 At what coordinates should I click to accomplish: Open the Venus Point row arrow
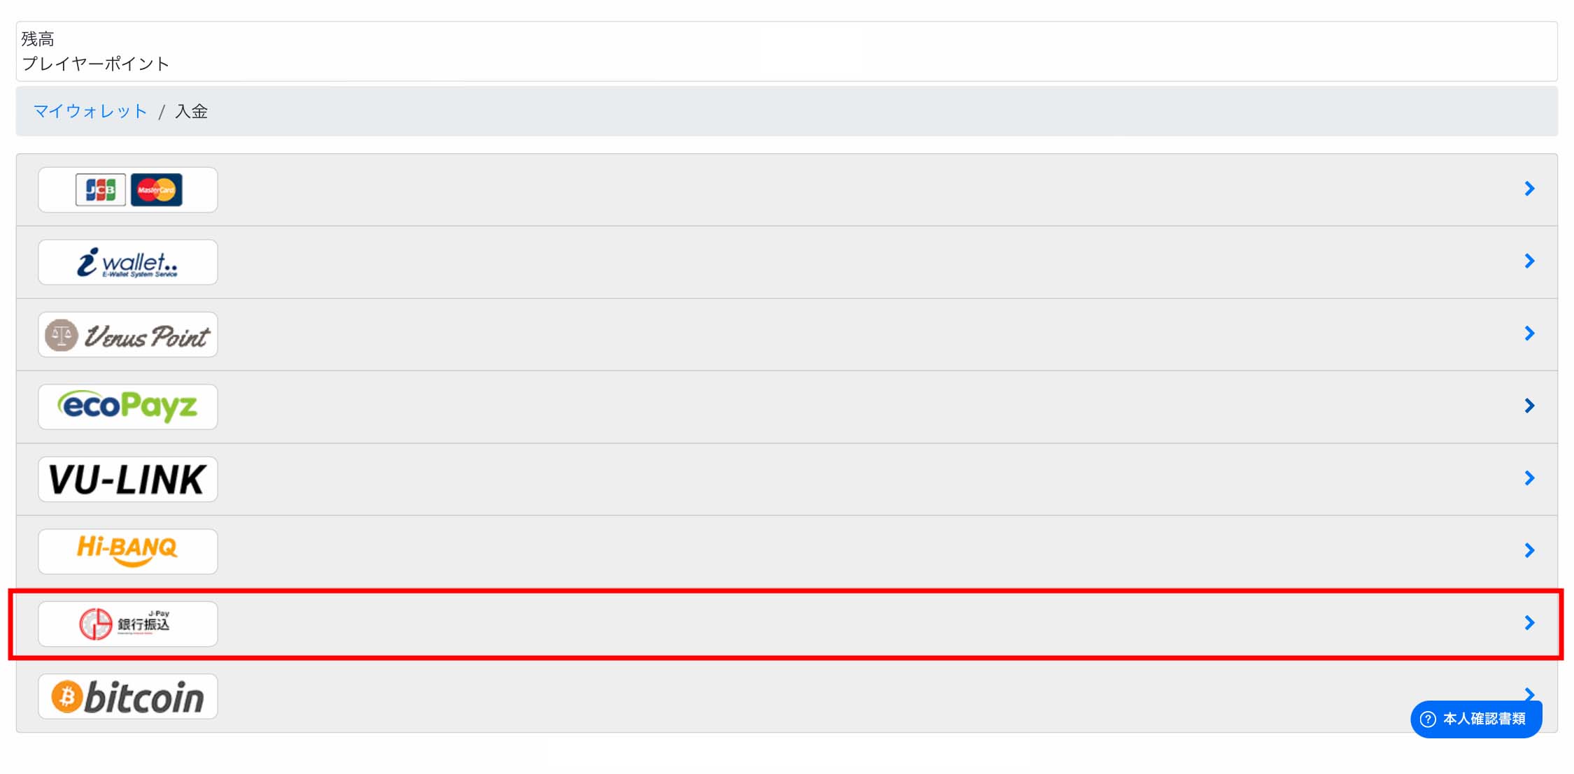click(x=1529, y=334)
